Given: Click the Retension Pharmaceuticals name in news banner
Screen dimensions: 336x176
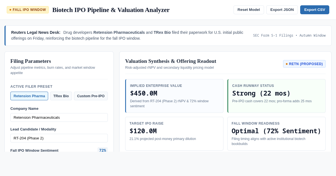Looking at the screenshot, I should tap(119, 32).
